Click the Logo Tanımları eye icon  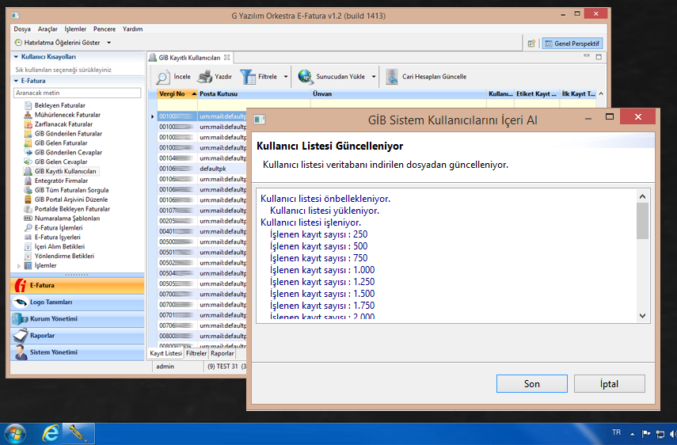[x=21, y=302]
